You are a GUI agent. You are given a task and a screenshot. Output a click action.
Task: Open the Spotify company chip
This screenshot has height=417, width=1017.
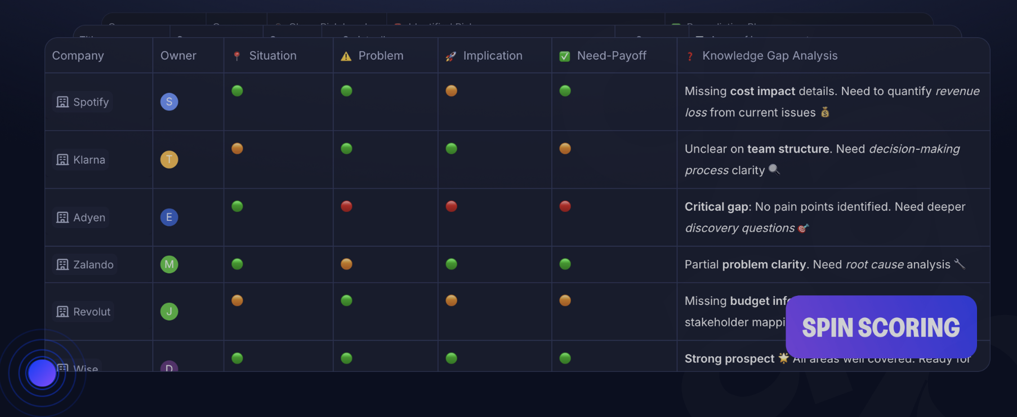point(83,102)
